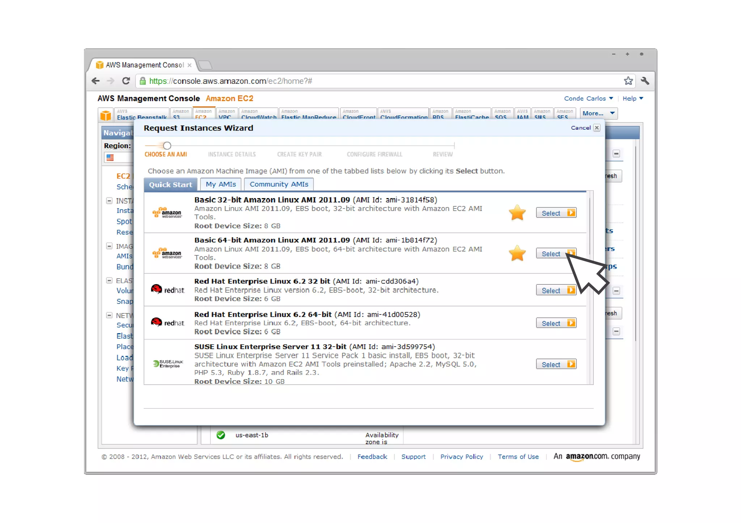Image resolution: width=741 pixels, height=523 pixels.
Task: Select Red Hat Enterprise Linux 6.2 64-bit AMI
Action: (556, 323)
